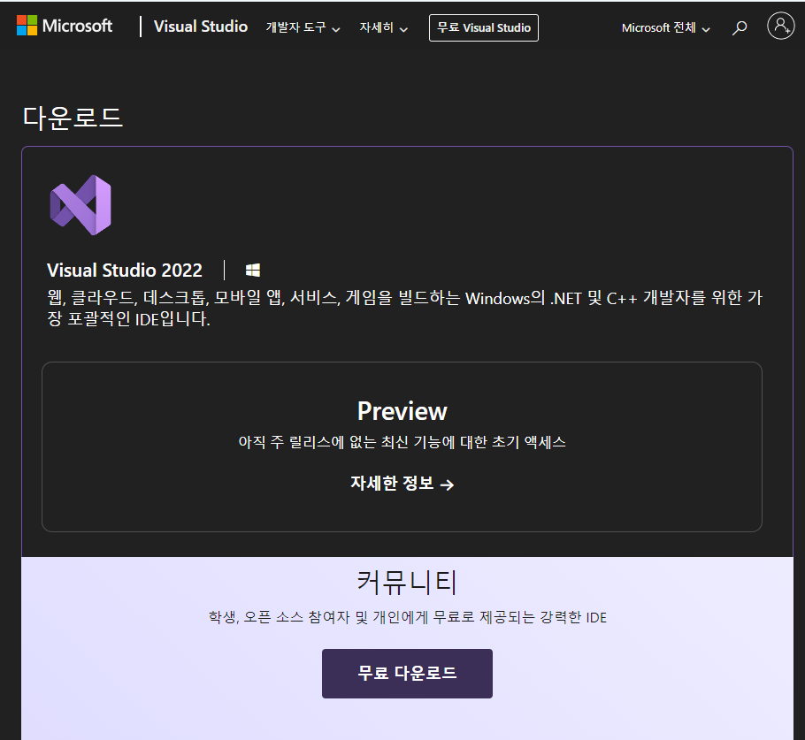
Task: Expand the 개발자 도구 dropdown menu
Action: 303,27
